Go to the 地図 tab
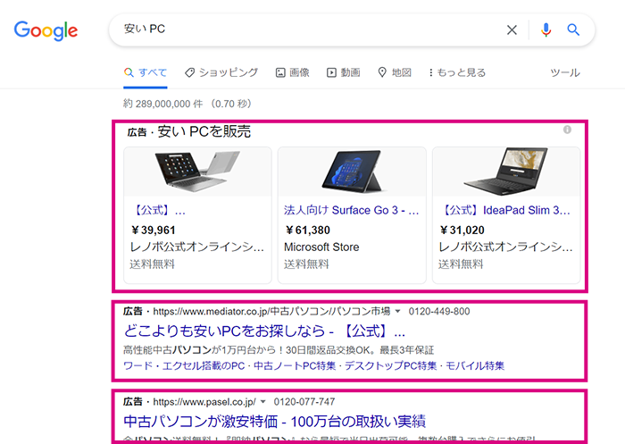625x444 pixels. pyautogui.click(x=395, y=72)
